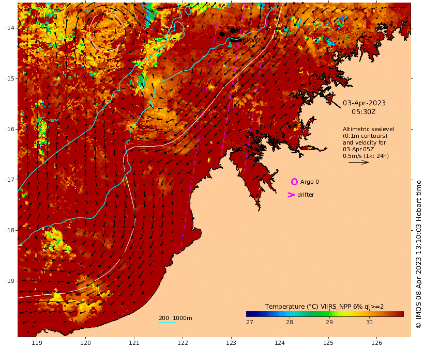Click the longitude axis label 124

tap(280, 343)
